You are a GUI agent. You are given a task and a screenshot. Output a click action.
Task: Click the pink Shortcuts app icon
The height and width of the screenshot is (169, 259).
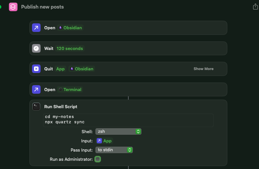13,7
